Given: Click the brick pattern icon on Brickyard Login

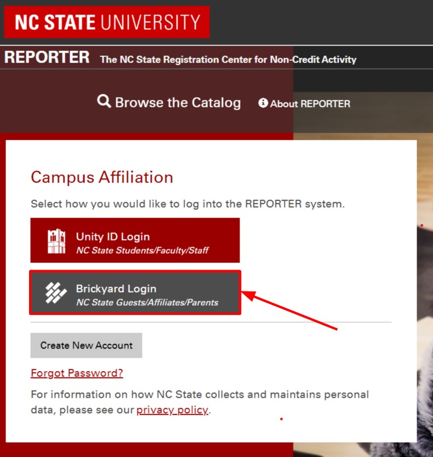Looking at the screenshot, I should (x=56, y=293).
